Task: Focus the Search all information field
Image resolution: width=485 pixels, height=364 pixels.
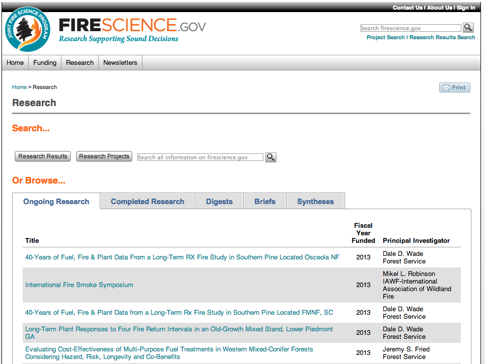Action: [200, 157]
